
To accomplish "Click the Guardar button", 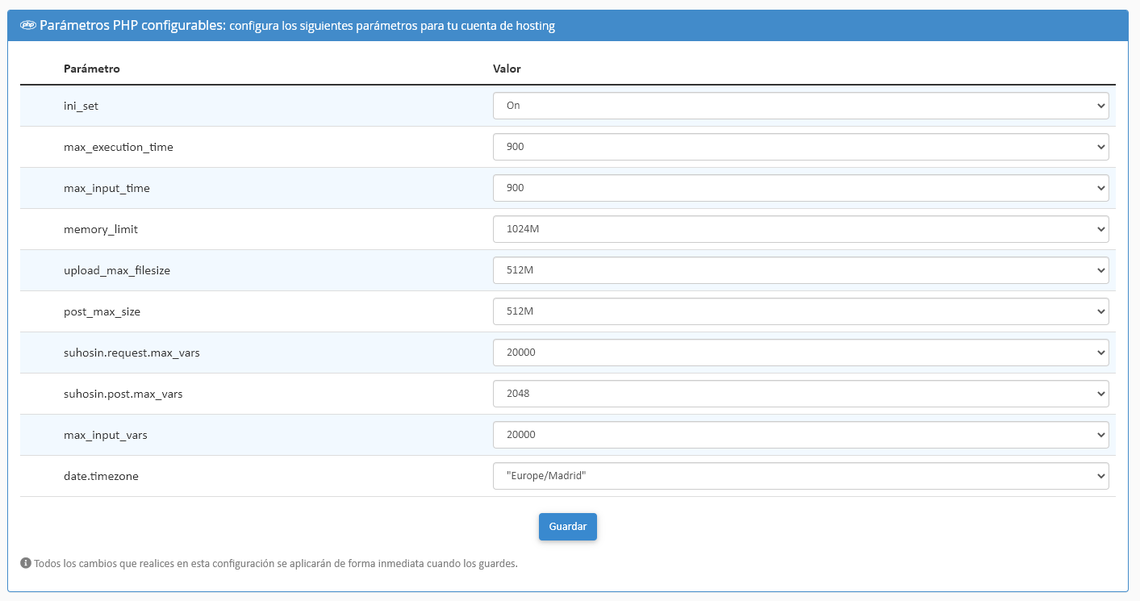I will coord(568,526).
